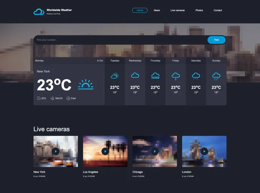Screen dimensions: 260x193
Task: Click the Worldwide Weather cloud logo
Action: (x=39, y=12)
